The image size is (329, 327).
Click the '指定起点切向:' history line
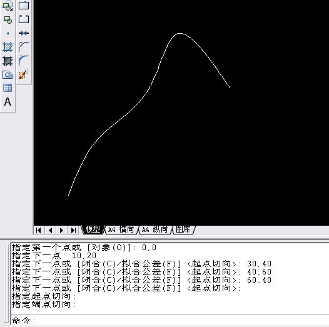point(44,296)
